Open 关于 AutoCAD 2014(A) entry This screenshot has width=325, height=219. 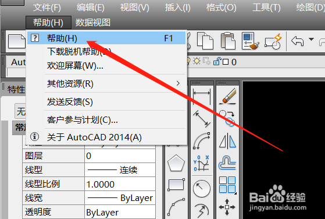click(x=106, y=137)
